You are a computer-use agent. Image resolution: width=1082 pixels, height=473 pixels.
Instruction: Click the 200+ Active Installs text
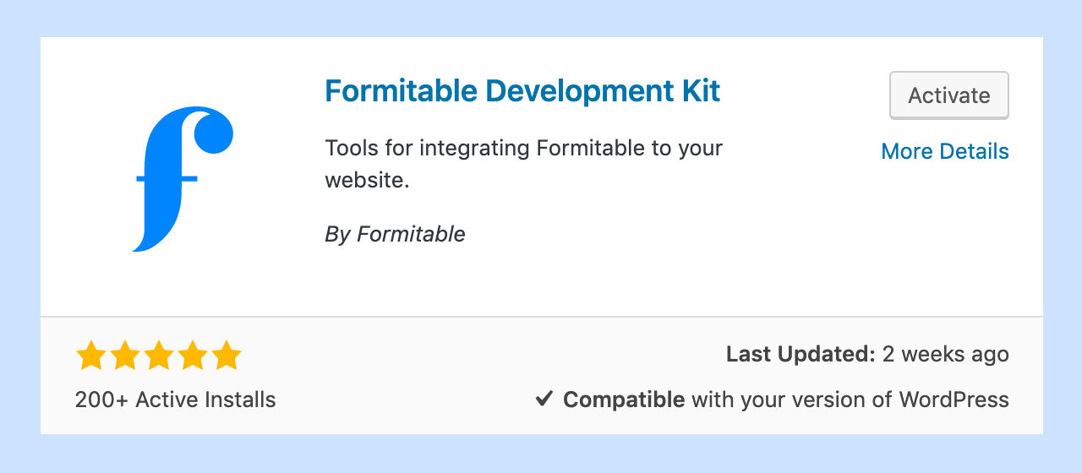click(175, 400)
